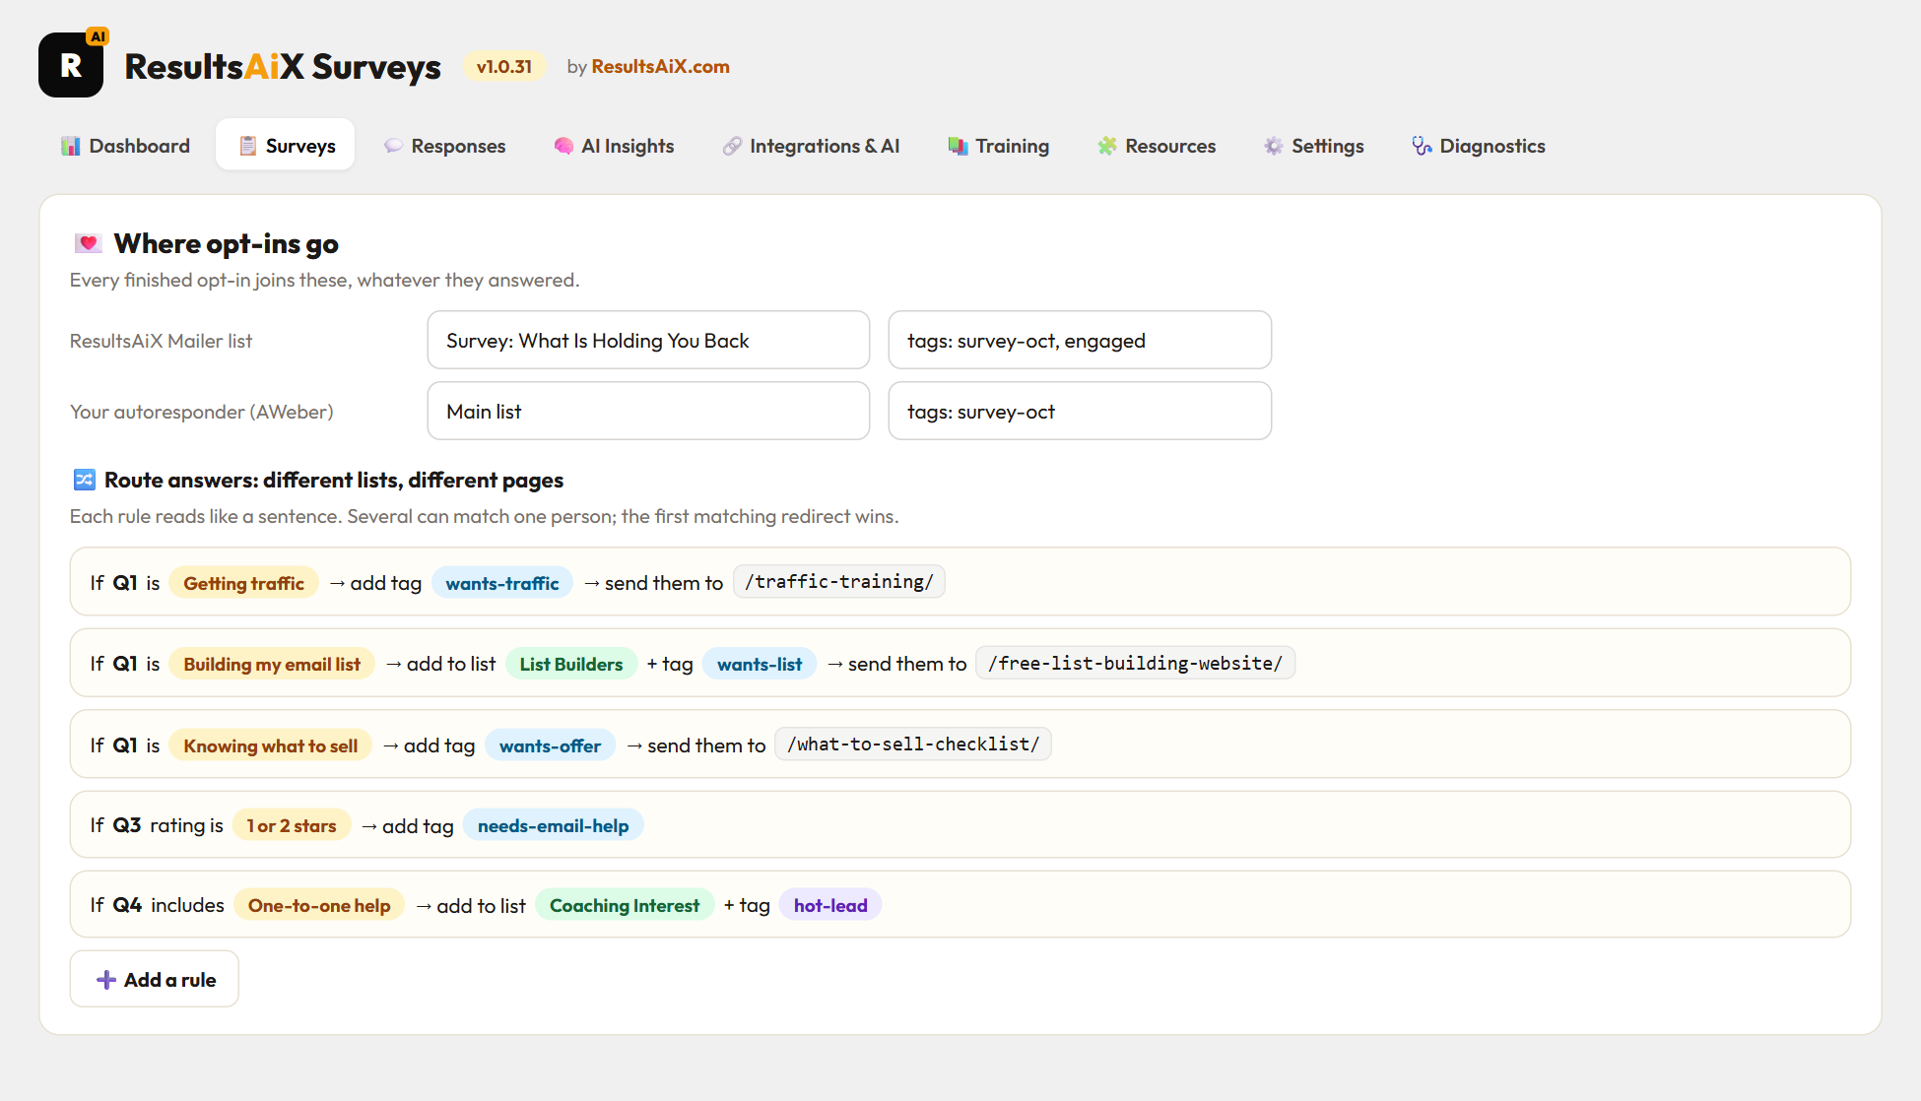The width and height of the screenshot is (1921, 1101).
Task: Open the Settings tab
Action: 1315,146
